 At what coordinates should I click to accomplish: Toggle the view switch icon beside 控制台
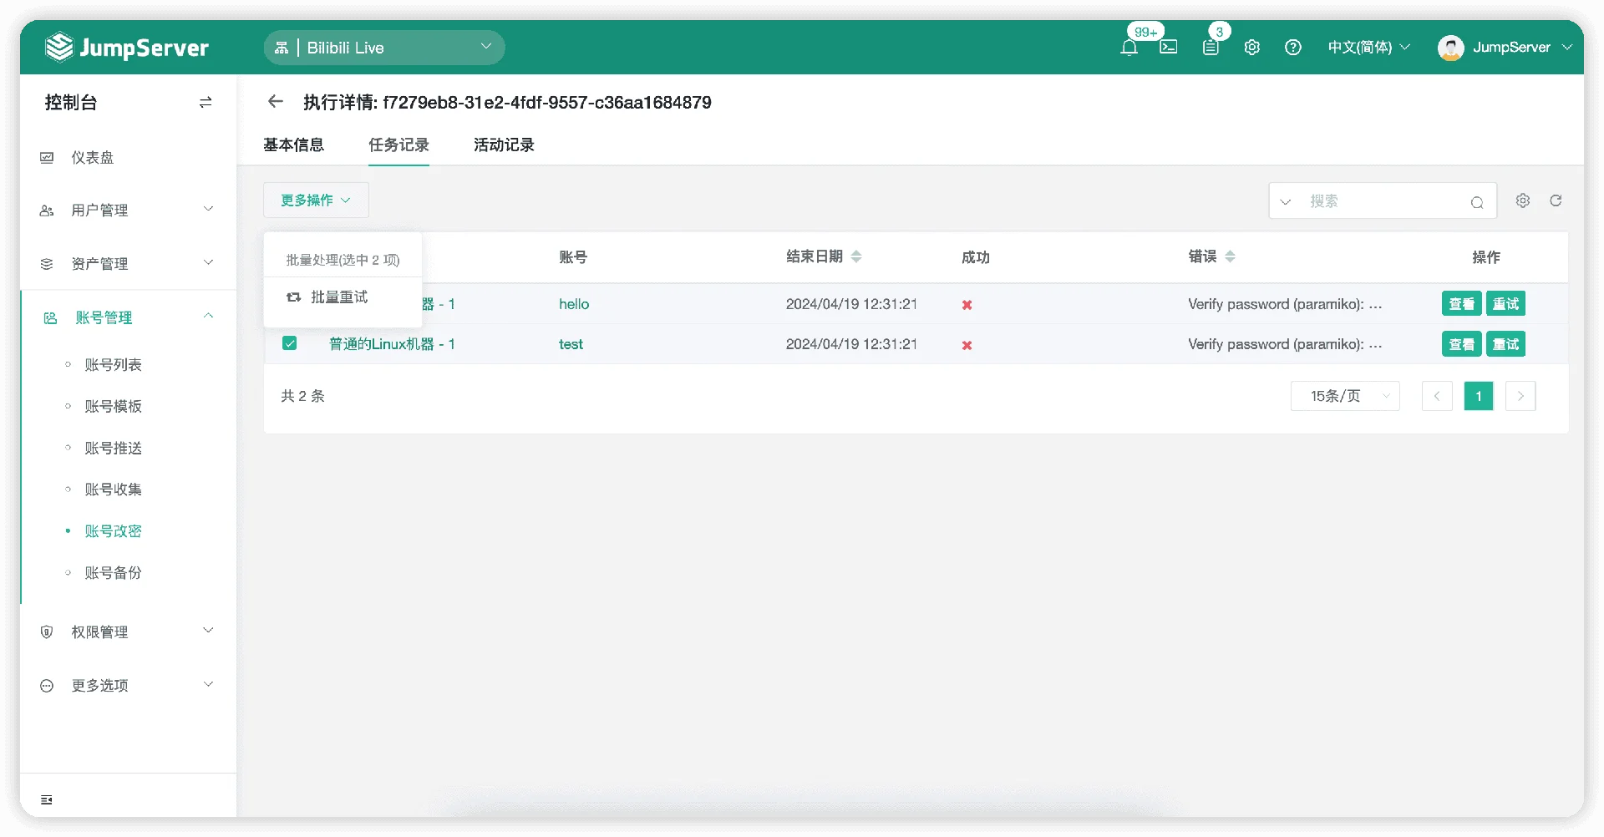pyautogui.click(x=206, y=102)
